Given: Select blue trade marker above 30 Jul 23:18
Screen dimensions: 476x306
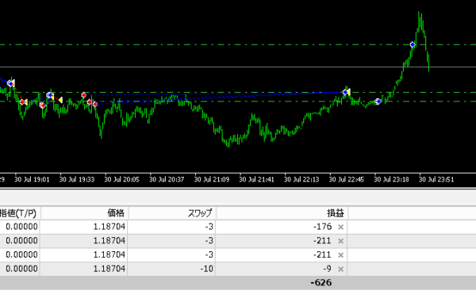Looking at the screenshot, I should 378,101.
